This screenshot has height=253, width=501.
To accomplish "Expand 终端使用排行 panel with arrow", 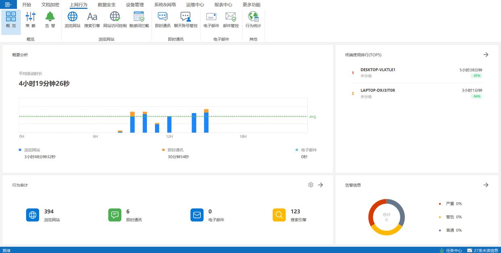I will [486, 55].
